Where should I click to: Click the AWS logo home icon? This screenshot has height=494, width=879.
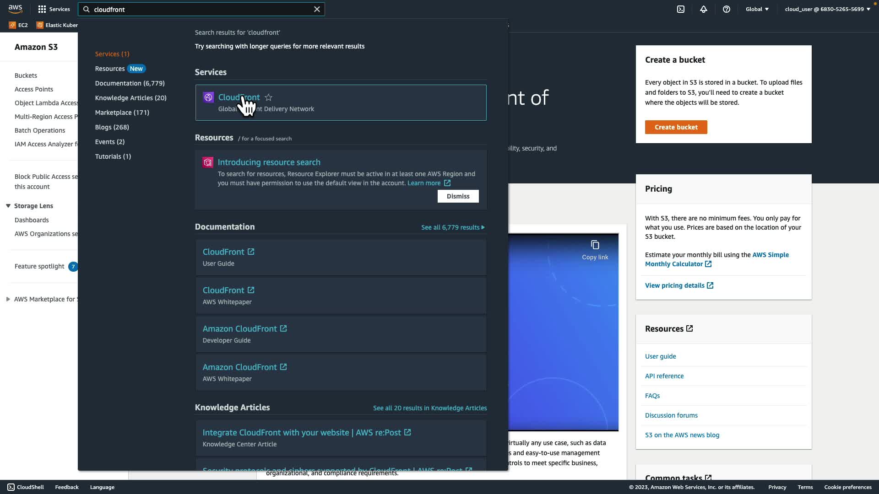click(15, 9)
